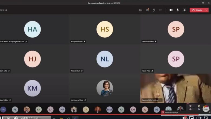Toggle the microphone mute
The height and width of the screenshot is (119, 211).
pyautogui.click(x=178, y=10)
